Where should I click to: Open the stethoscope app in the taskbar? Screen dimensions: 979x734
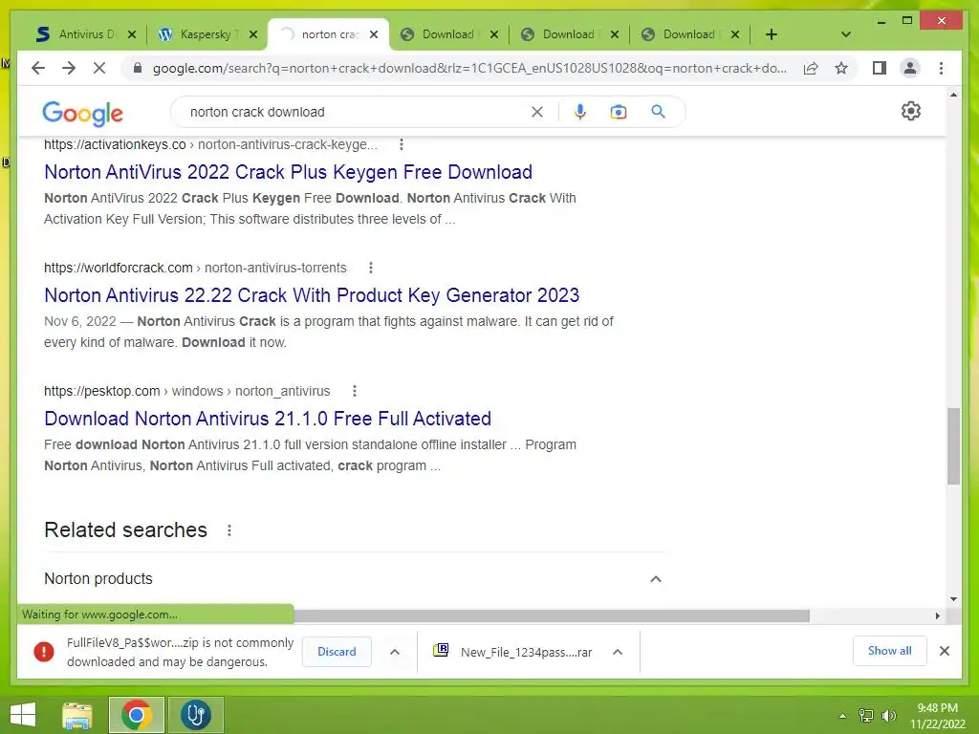[x=195, y=715]
